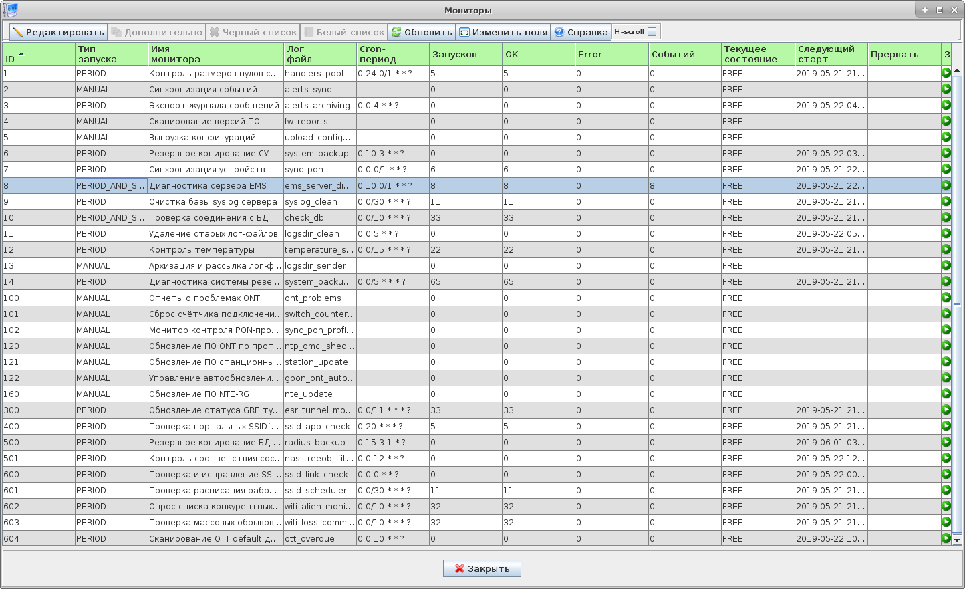965x589 pixels.
Task: Start the Диагностика сервера EMS monitor play icon
Action: pos(946,185)
